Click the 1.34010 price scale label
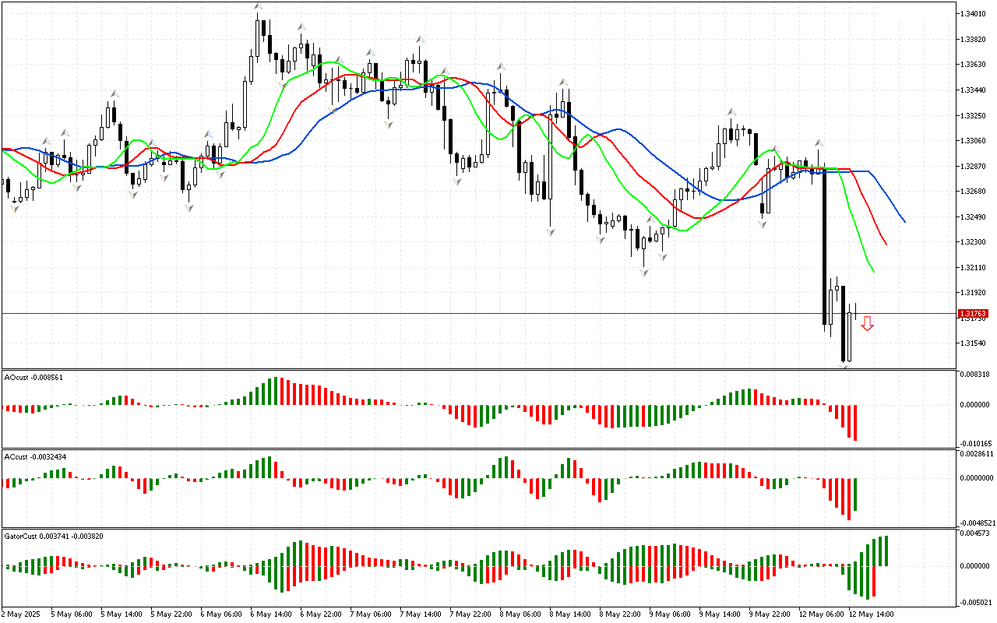 [x=973, y=14]
